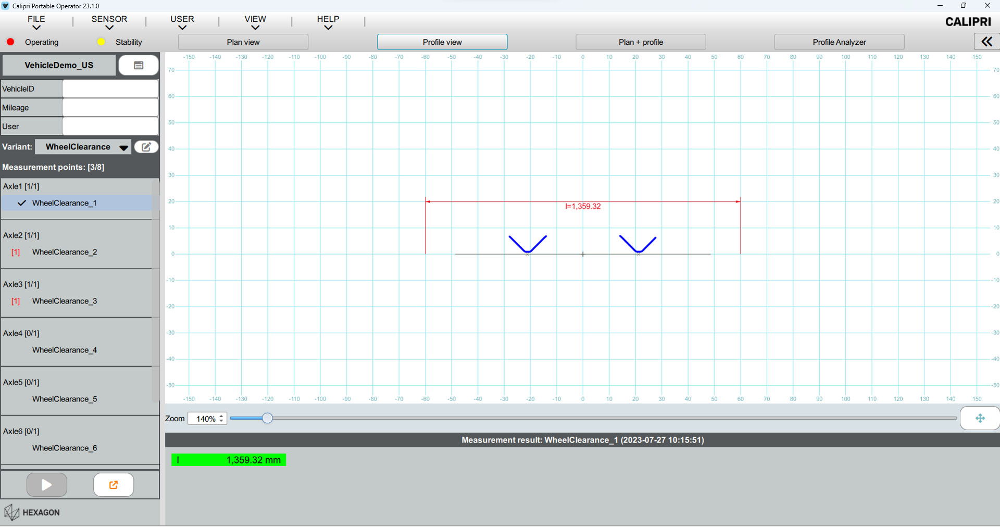Click the left blue wheel profile
Viewport: 1000px width, 527px height.
pos(528,244)
